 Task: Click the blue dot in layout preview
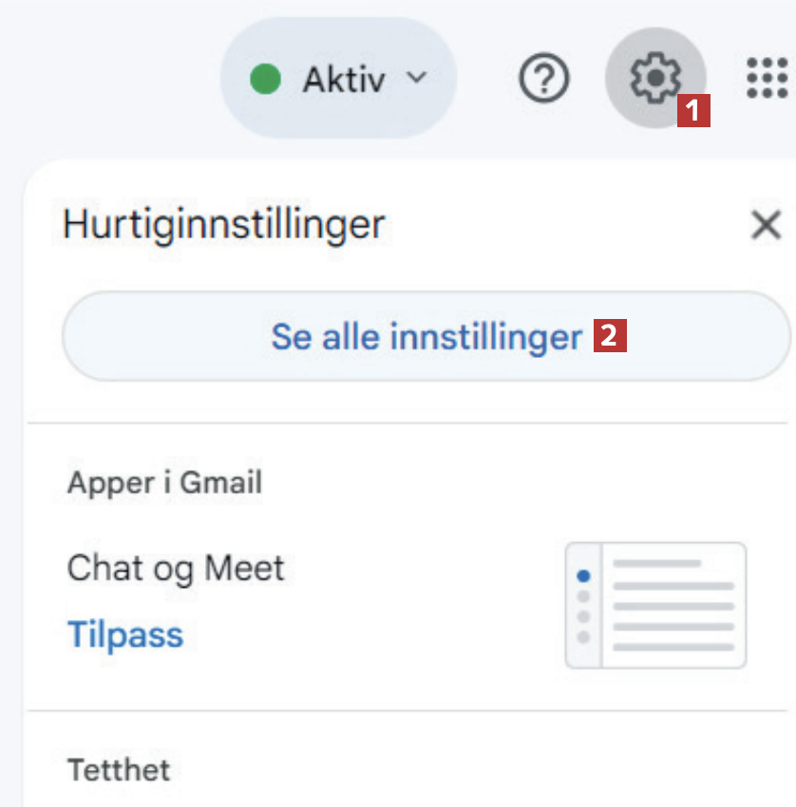[583, 576]
